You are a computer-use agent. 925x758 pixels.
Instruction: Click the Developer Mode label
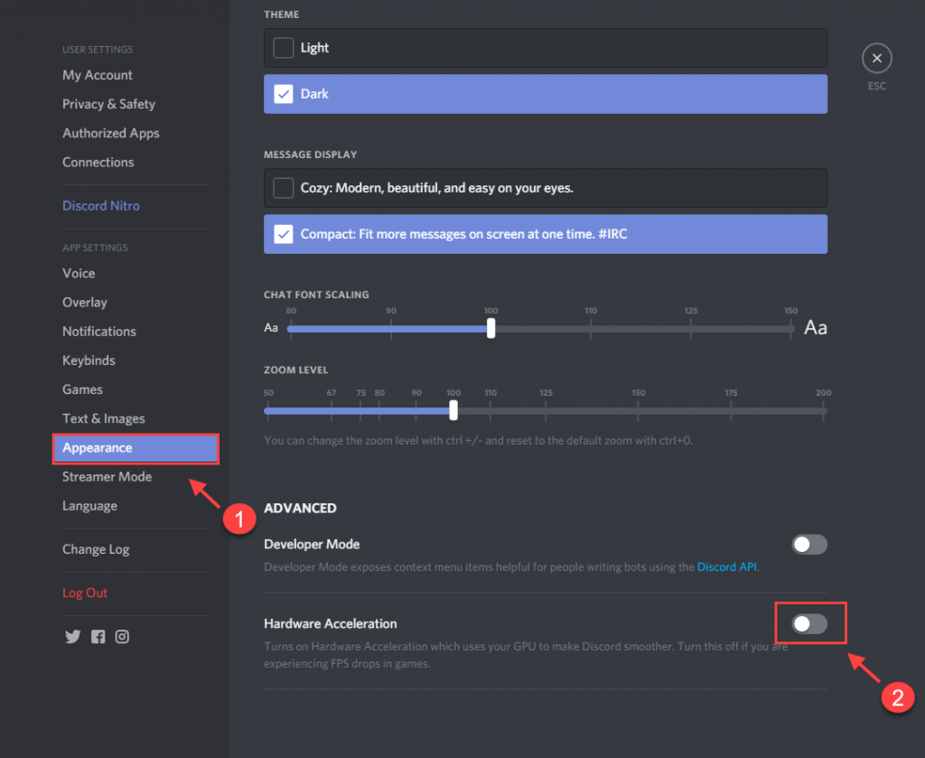(x=312, y=545)
